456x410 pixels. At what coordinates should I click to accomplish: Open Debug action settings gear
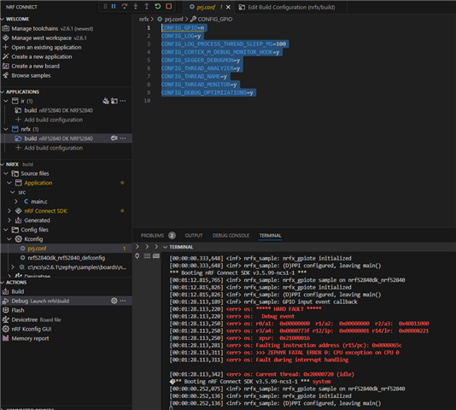pos(114,301)
